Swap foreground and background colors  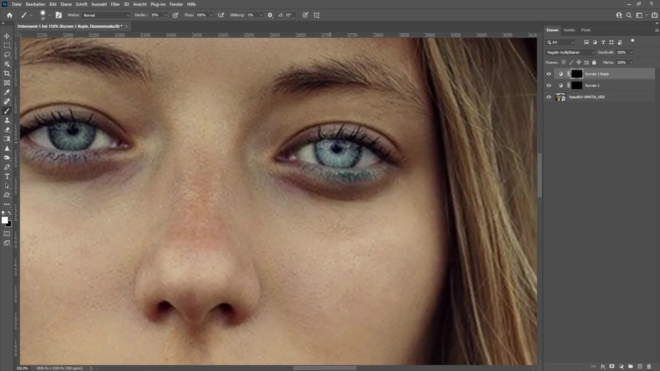[9, 213]
